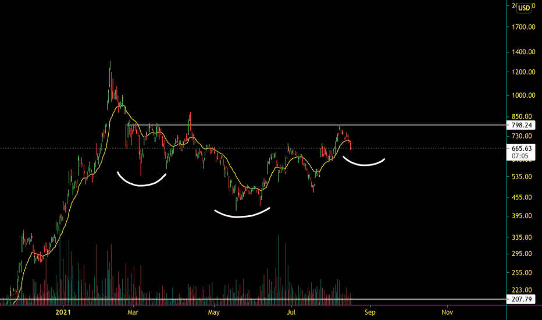Image resolution: width=542 pixels, height=320 pixels.
Task: Select the 207.79 horizontal line price label
Action: 521,299
